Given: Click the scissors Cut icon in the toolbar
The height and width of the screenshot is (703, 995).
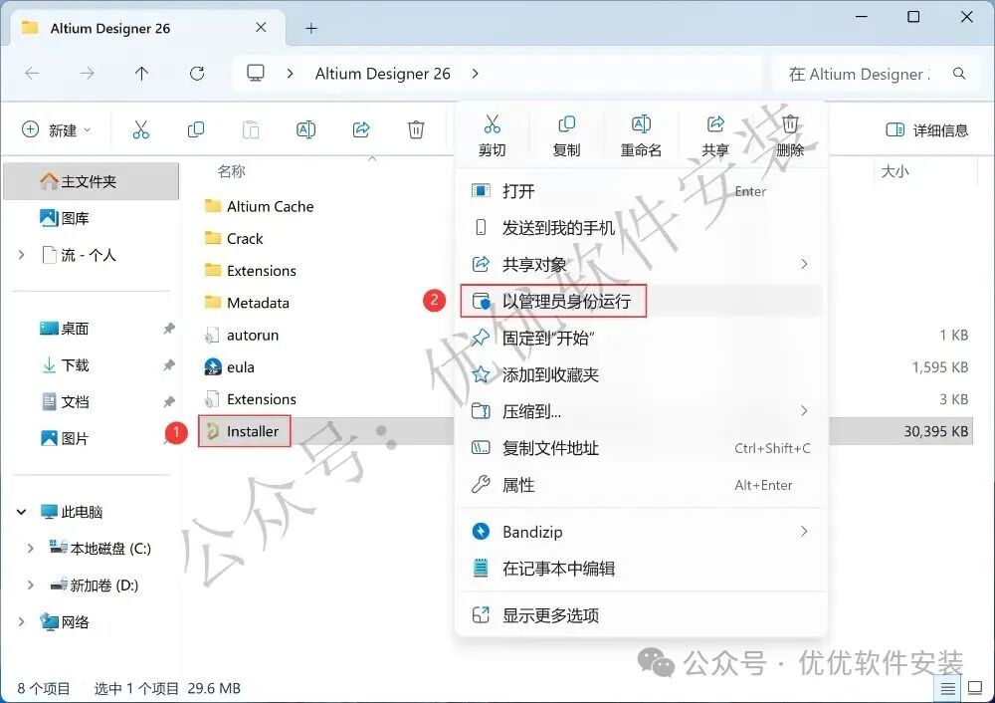Looking at the screenshot, I should pyautogui.click(x=141, y=129).
